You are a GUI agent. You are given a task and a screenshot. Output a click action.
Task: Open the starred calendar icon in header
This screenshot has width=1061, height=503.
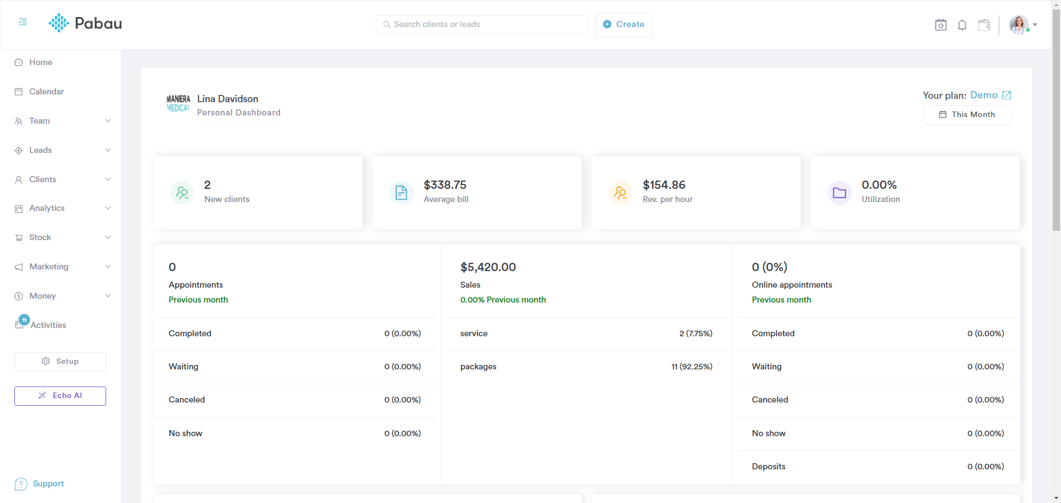(941, 25)
